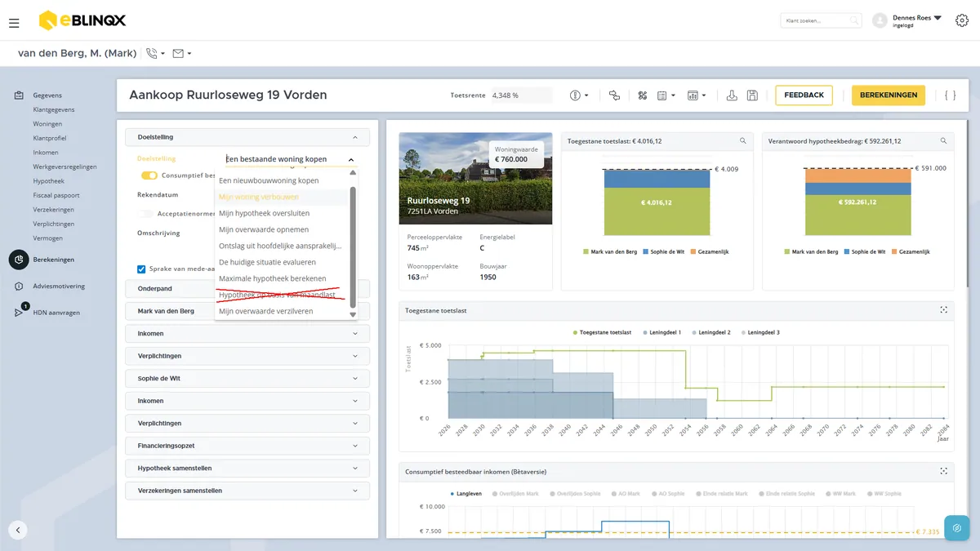Click the phone icon next to the client name
Viewport: 980px width, 551px height.
coord(152,54)
